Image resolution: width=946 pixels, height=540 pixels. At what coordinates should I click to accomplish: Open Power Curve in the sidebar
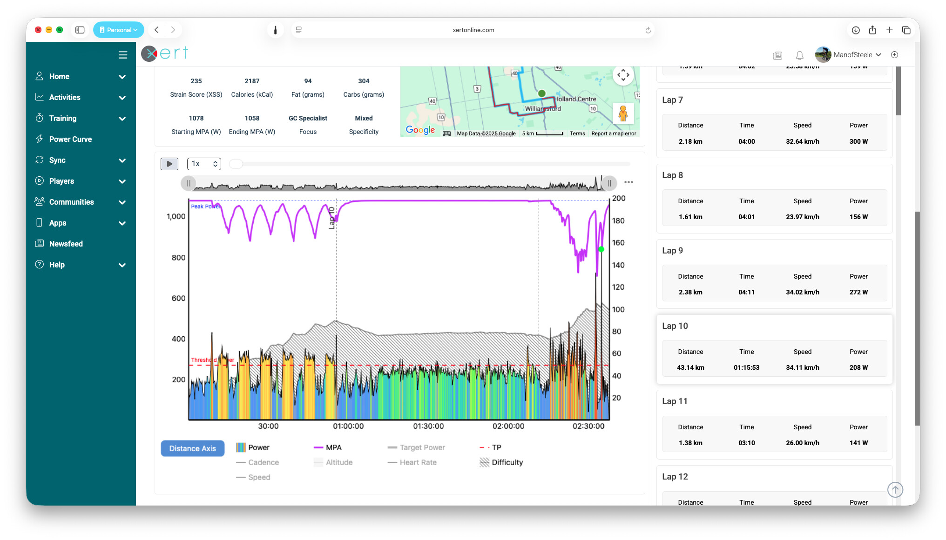tap(70, 139)
